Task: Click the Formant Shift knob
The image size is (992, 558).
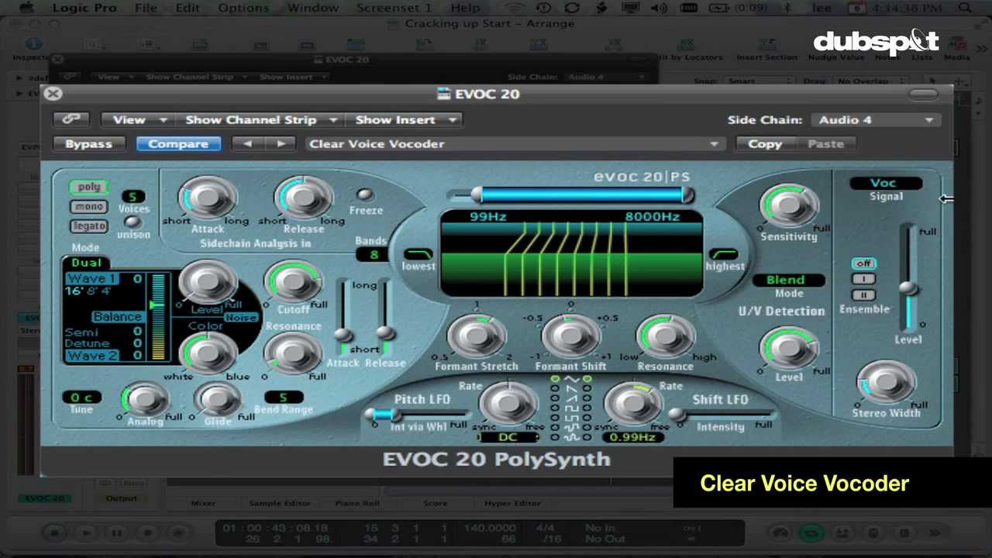Action: (x=570, y=336)
